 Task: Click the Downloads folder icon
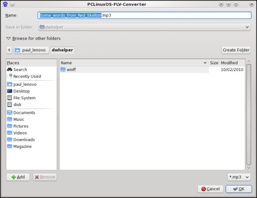point(10,139)
